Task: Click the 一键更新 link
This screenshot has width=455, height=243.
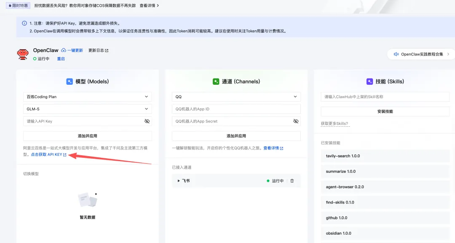Action: (75, 50)
